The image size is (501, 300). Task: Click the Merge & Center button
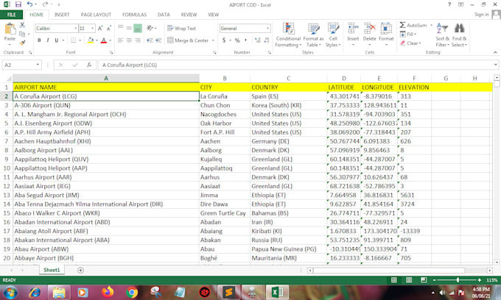[188, 40]
